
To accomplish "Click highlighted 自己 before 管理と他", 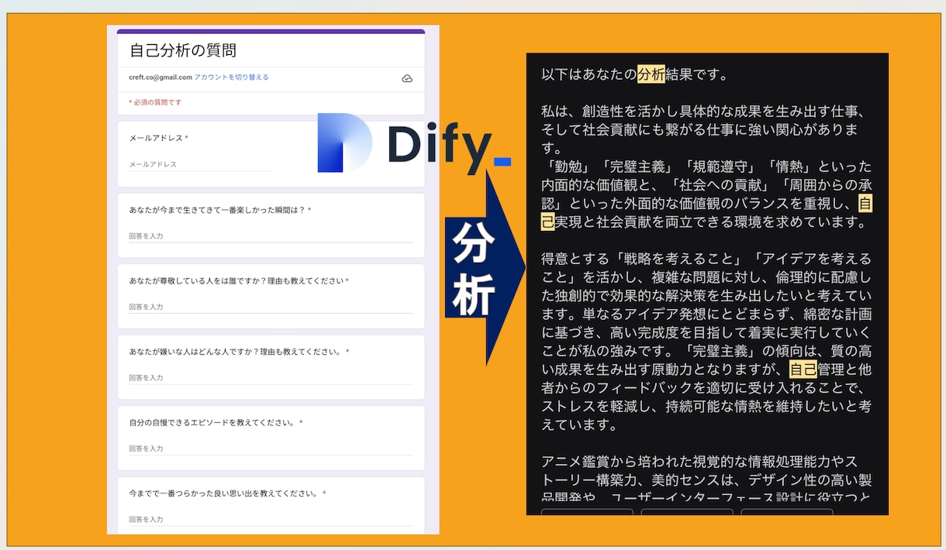I will [x=803, y=369].
